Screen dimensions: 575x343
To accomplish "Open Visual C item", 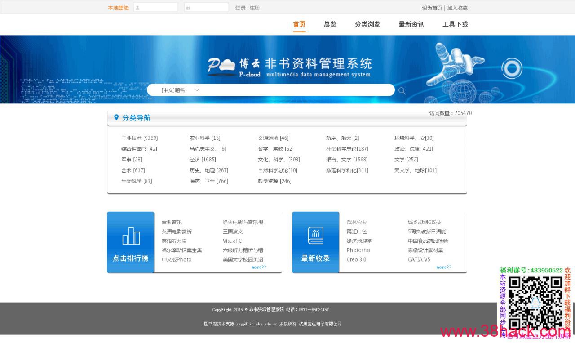I will point(232,241).
